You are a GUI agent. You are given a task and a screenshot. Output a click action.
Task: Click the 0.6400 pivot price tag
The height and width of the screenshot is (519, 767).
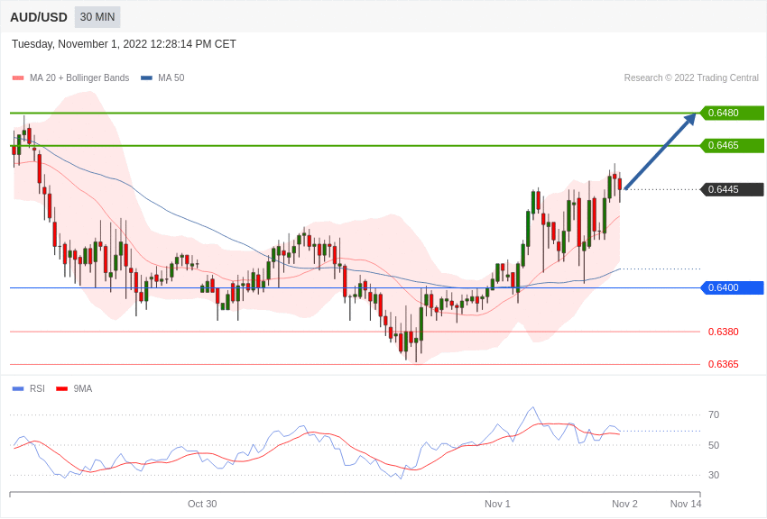[733, 288]
